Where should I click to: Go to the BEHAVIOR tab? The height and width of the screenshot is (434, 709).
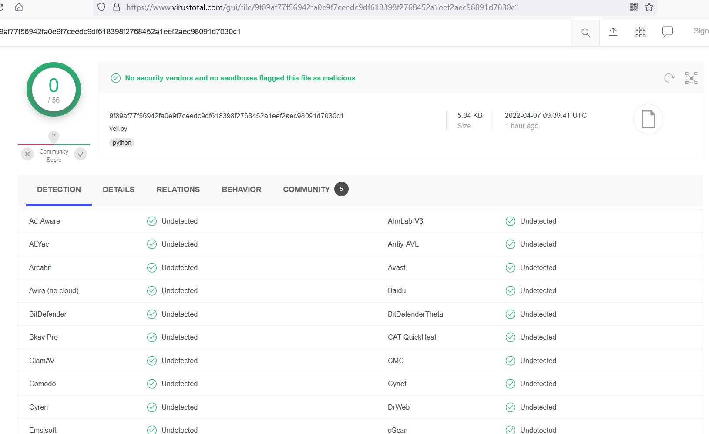coord(242,190)
